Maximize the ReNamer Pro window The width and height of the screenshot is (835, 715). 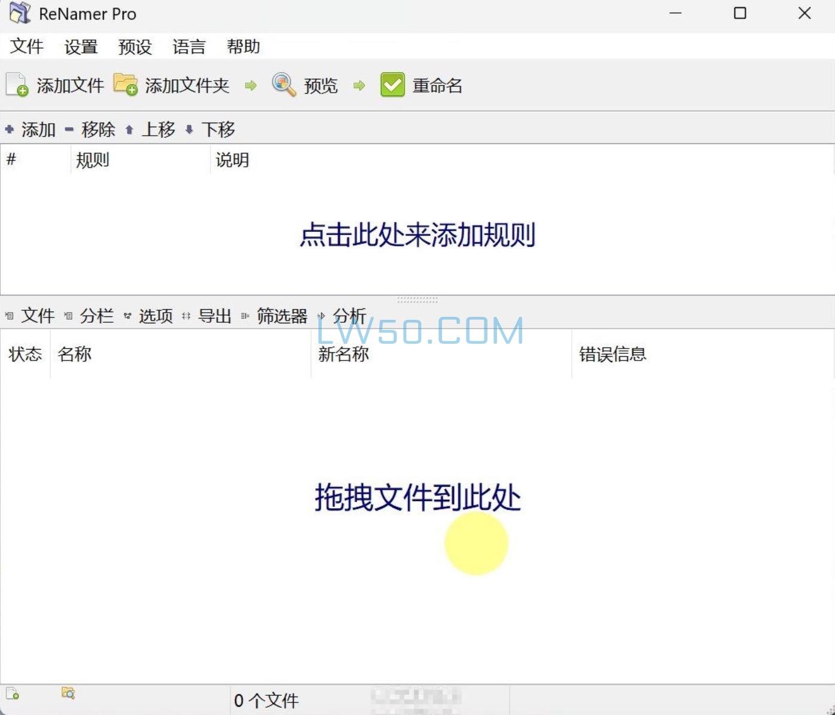tap(740, 13)
